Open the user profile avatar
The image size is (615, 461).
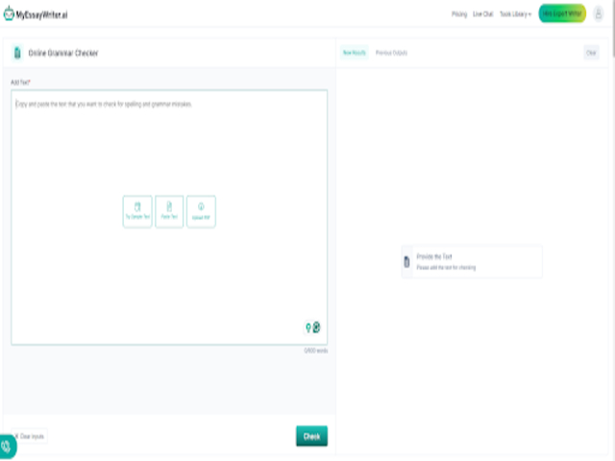pyautogui.click(x=599, y=13)
